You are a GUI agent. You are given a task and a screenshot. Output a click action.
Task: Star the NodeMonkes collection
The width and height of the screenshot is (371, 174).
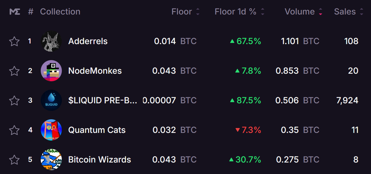click(x=14, y=71)
